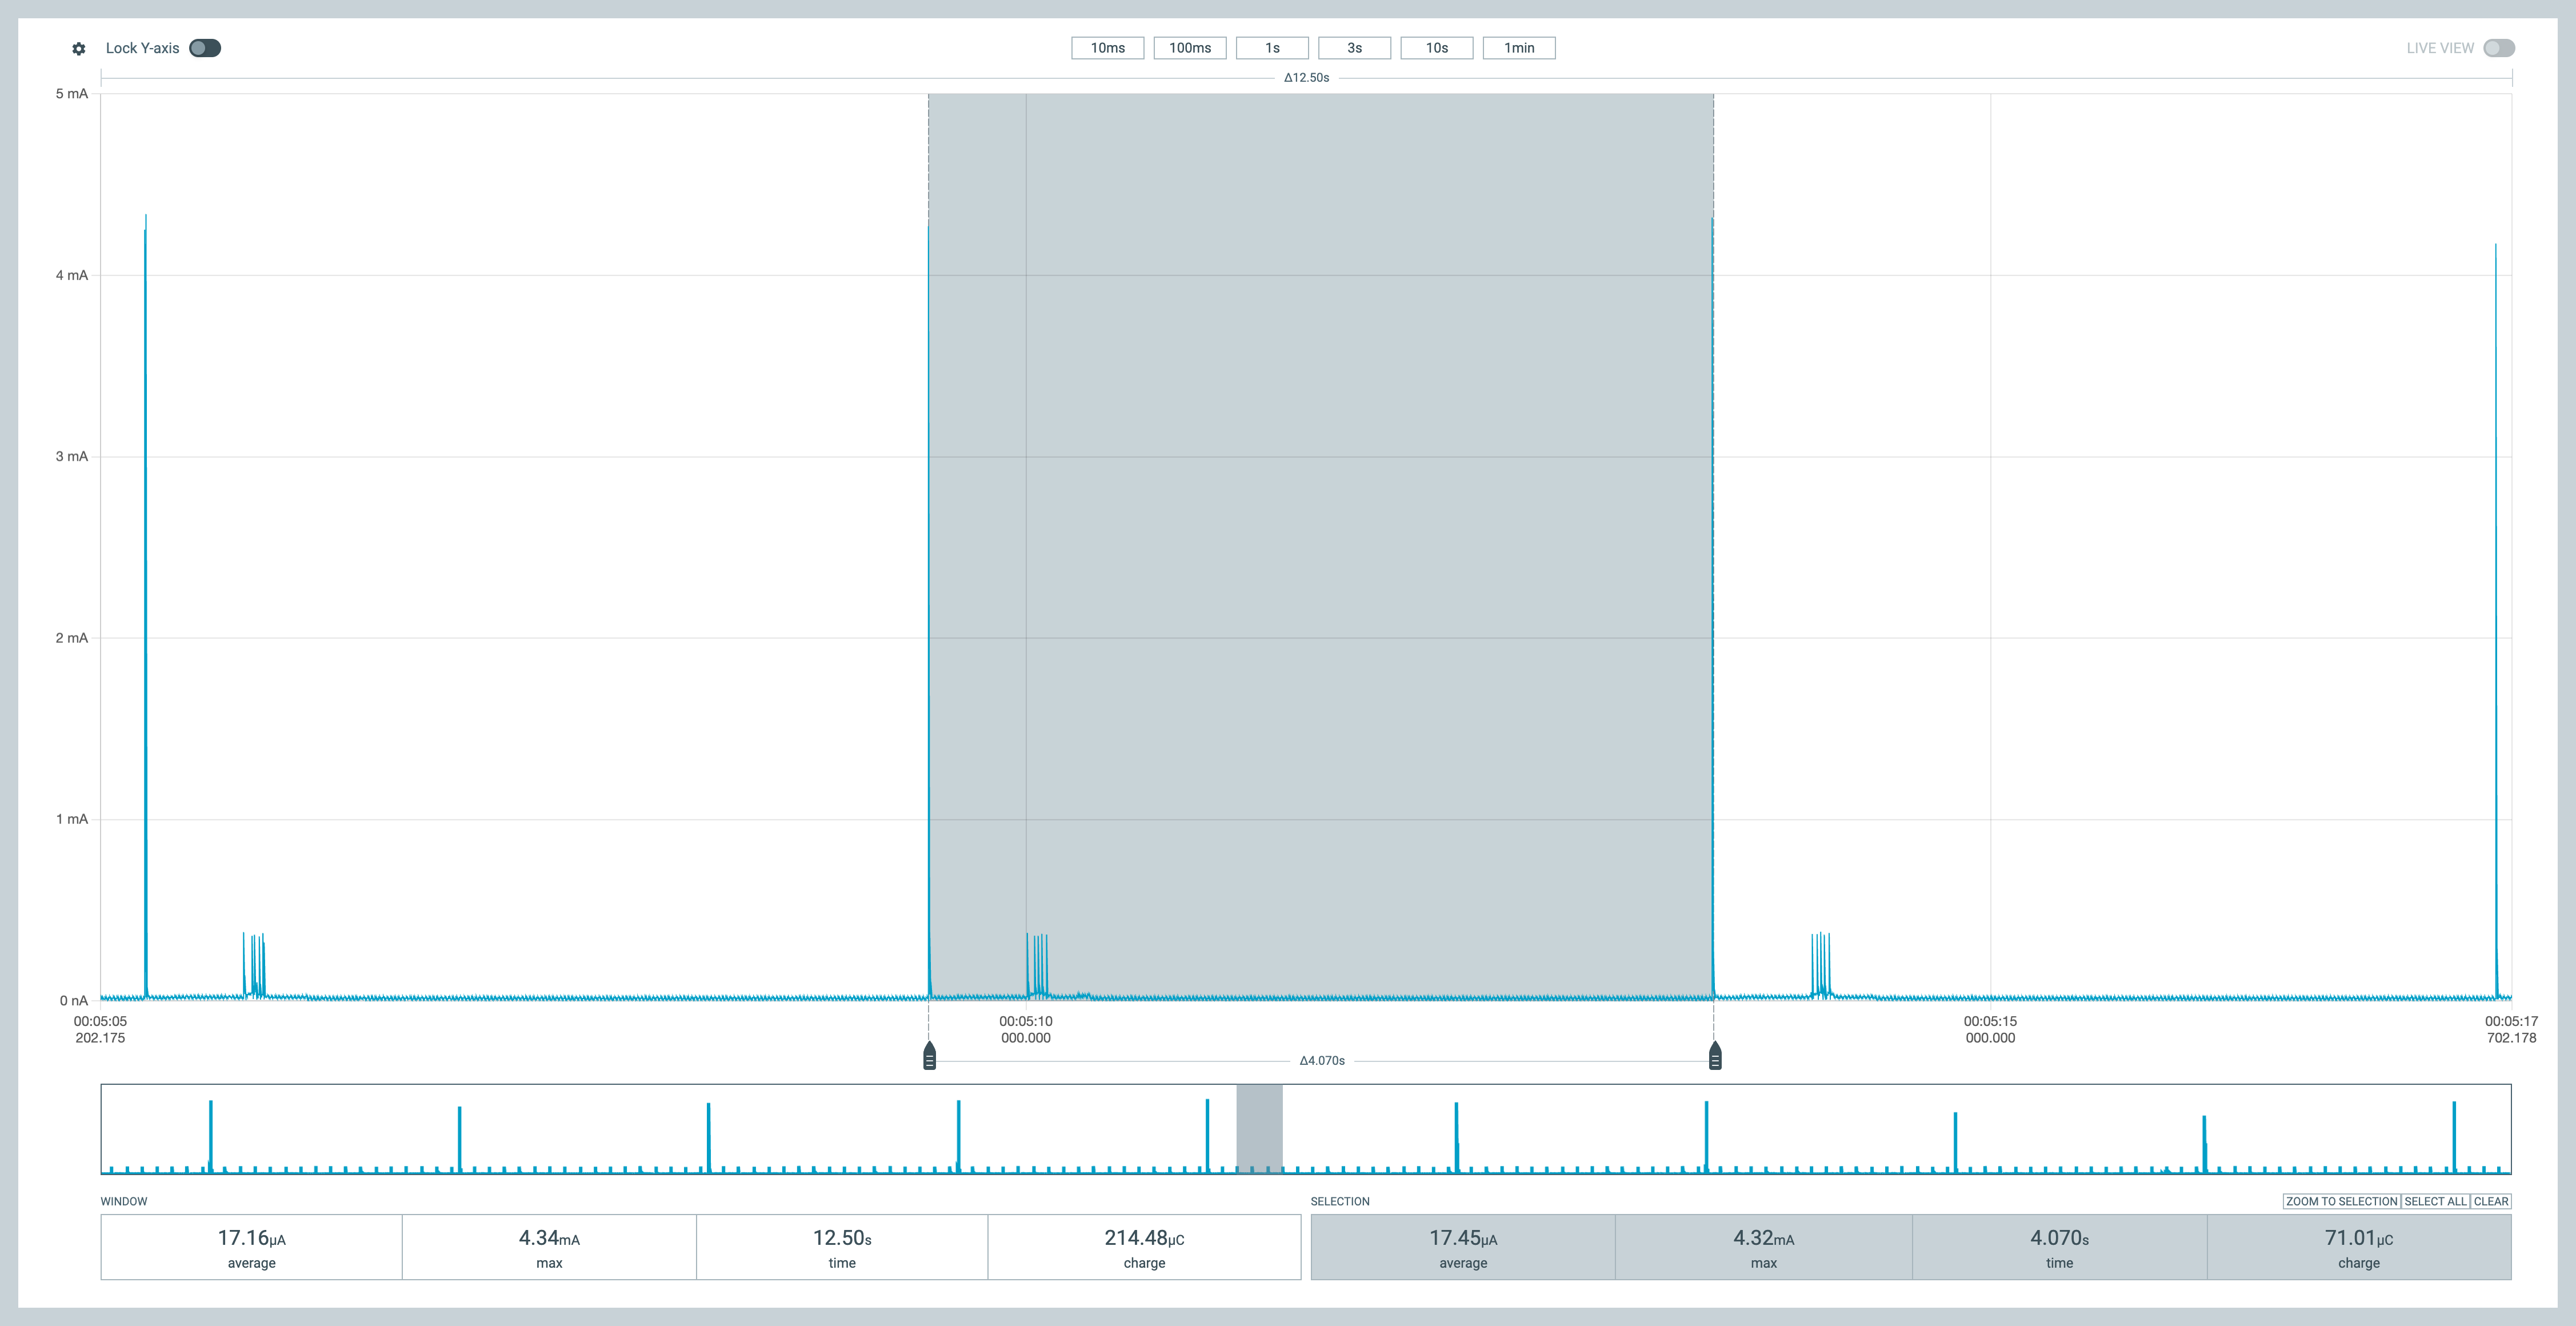This screenshot has width=2576, height=1326.
Task: Click the 17.45µA selection average stat
Action: coord(1462,1245)
